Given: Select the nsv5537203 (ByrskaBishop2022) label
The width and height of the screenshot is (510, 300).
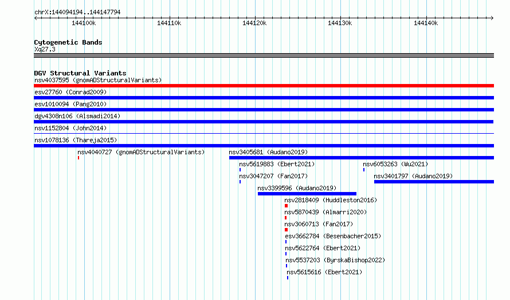Looking at the screenshot, I should (x=335, y=260).
